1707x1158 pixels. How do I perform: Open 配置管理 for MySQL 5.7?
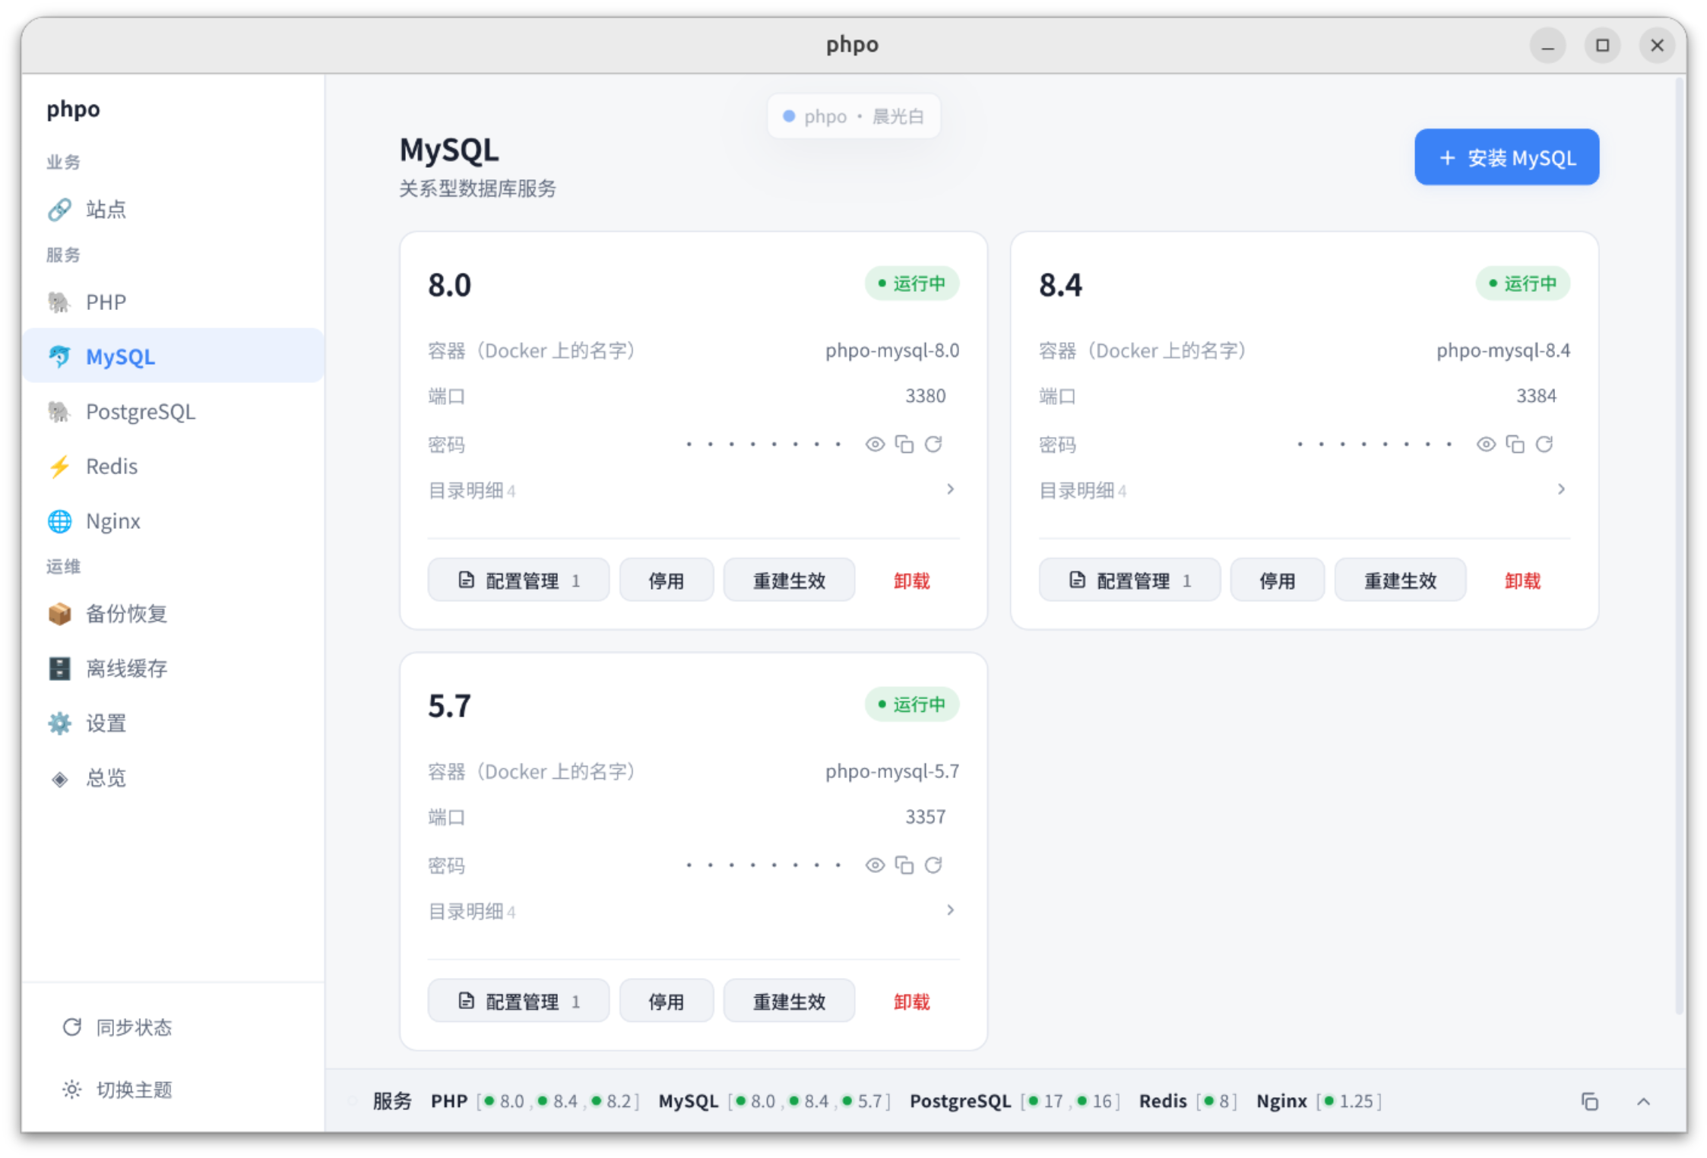518,1001
